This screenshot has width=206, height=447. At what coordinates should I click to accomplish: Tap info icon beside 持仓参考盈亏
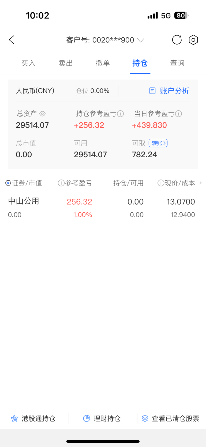pyautogui.click(x=121, y=114)
